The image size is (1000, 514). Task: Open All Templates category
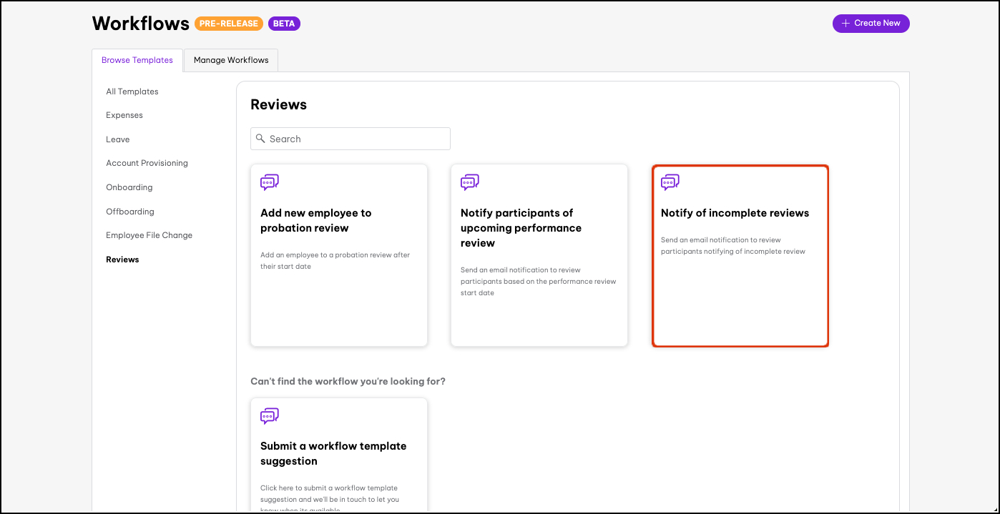click(x=132, y=92)
